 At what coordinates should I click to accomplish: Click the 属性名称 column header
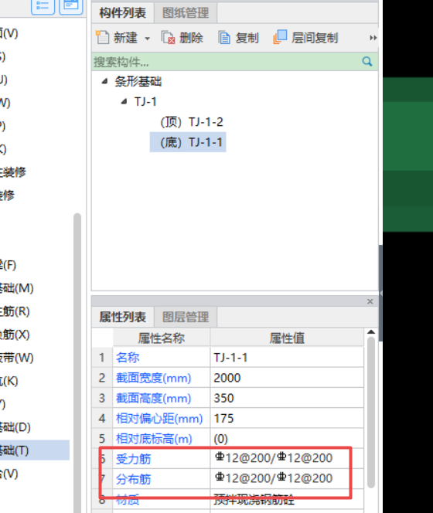click(161, 338)
